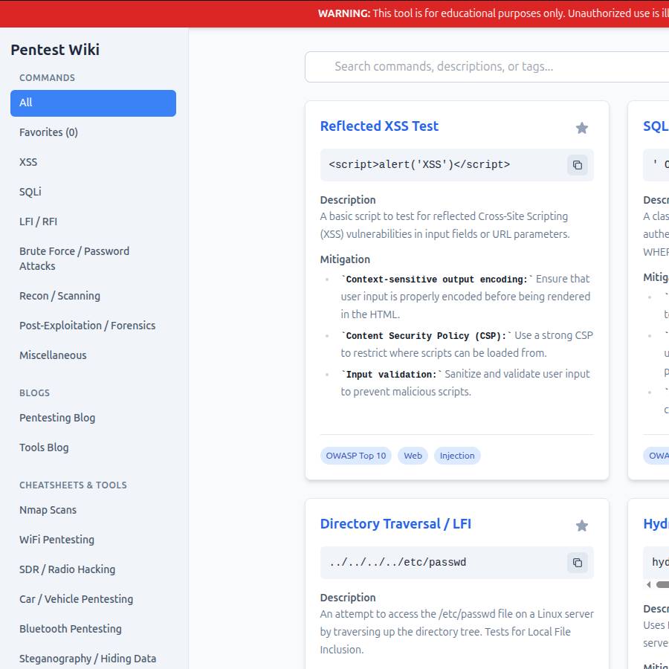
Task: Click the Web tag on XSS card
Action: pos(413,456)
